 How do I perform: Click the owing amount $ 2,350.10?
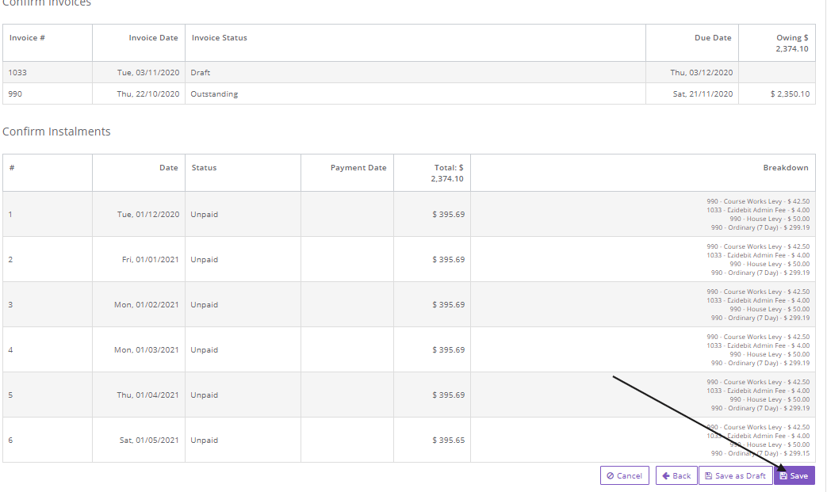[790, 94]
